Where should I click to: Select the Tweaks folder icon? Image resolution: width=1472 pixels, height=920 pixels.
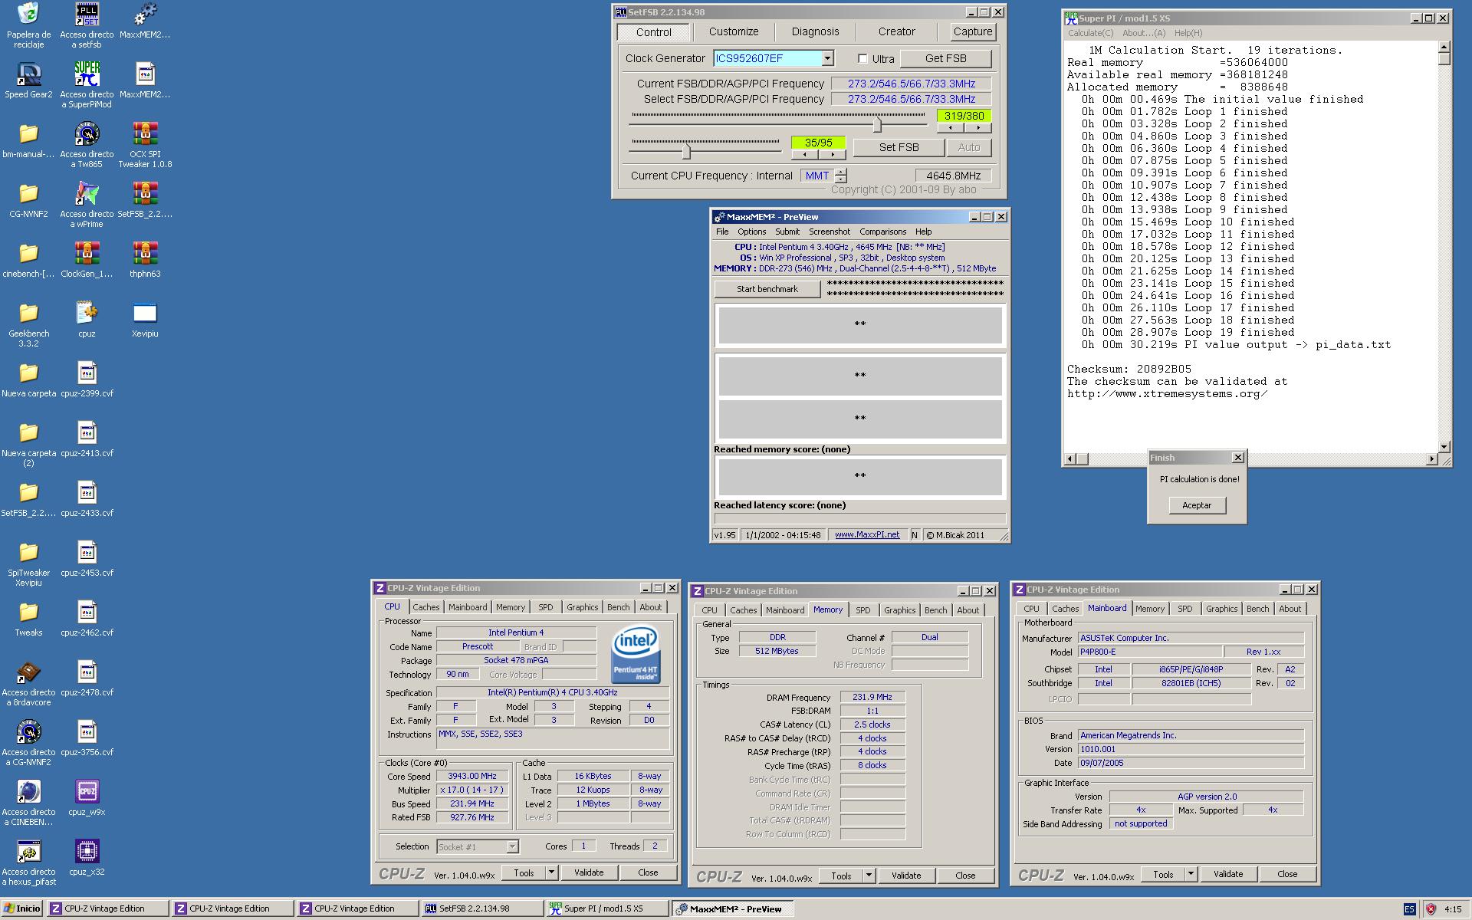coord(28,618)
